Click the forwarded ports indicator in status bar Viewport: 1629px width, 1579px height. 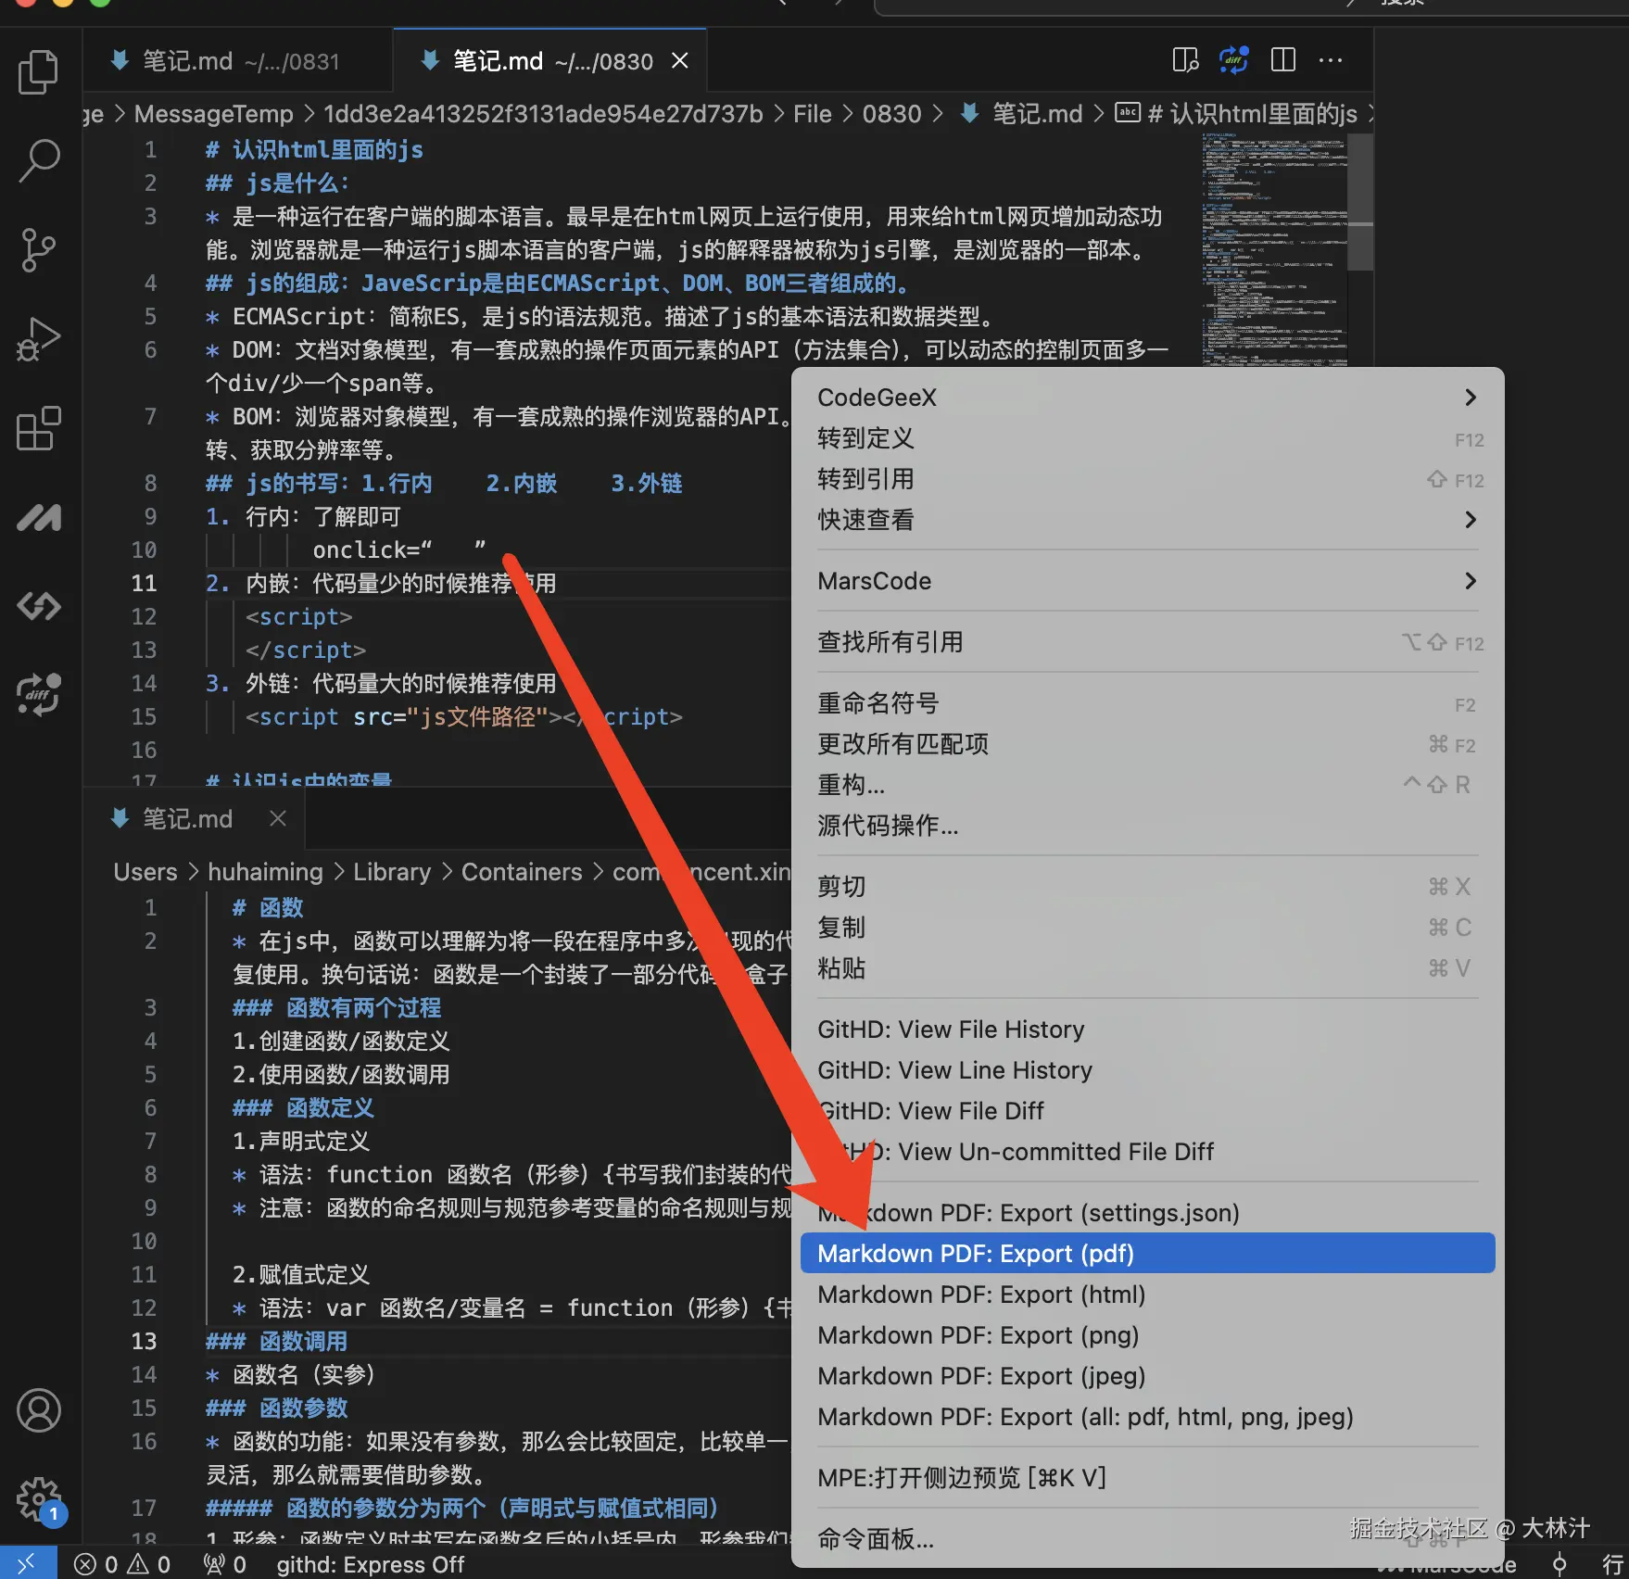point(224,1564)
